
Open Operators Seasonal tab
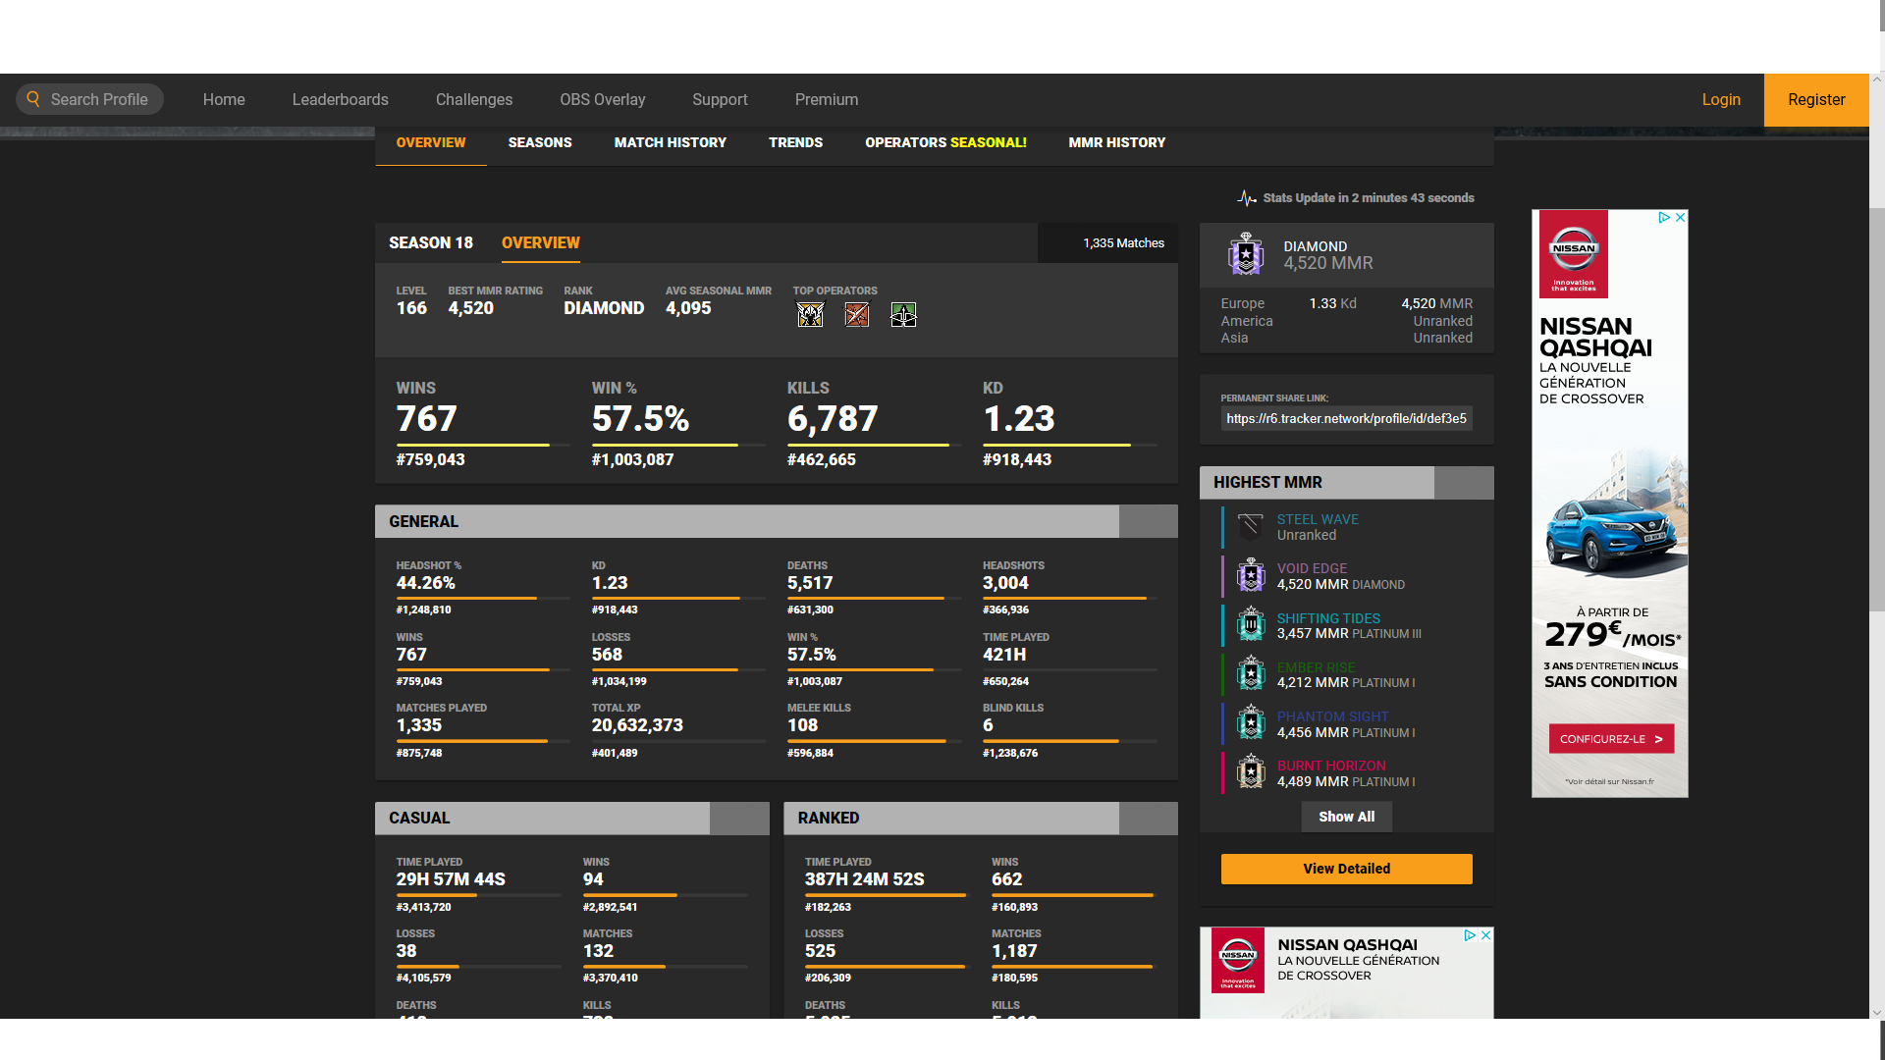946,143
